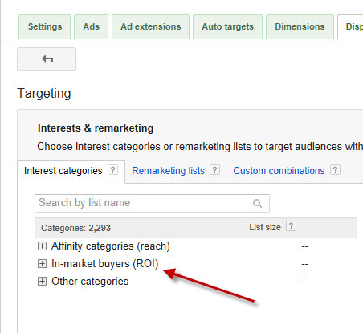Expand Affinity categories (reach)
363x333 pixels.
42,246
